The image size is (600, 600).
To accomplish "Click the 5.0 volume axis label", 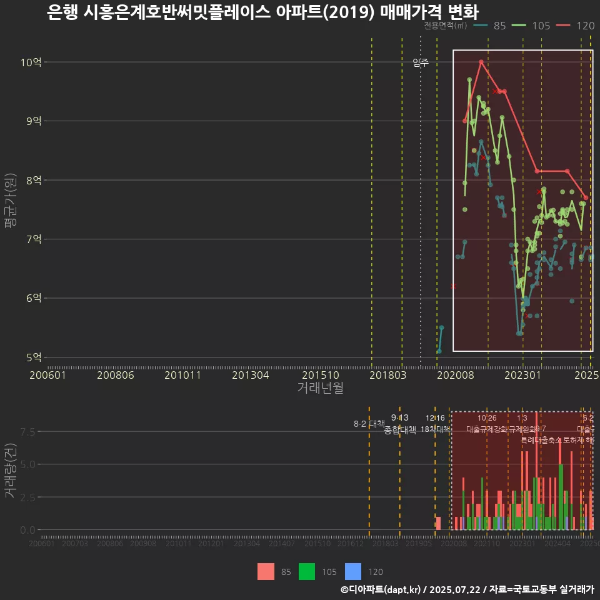I will [x=27, y=464].
